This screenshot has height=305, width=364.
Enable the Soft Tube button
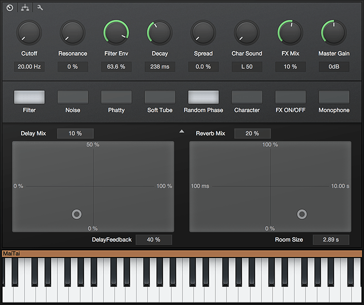coord(160,97)
